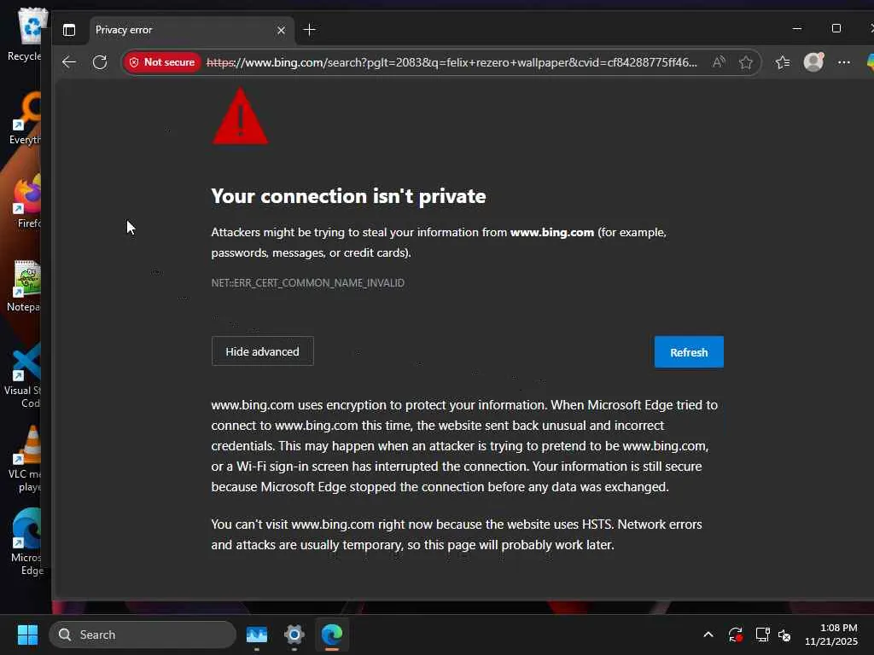874x655 pixels.
Task: Click the blue Refresh button
Action: coord(689,352)
